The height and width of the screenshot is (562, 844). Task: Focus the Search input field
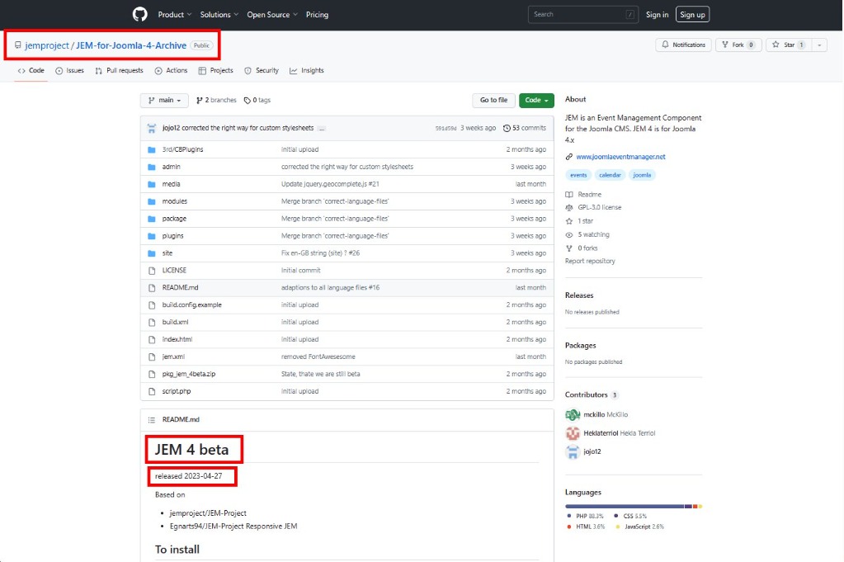point(583,15)
